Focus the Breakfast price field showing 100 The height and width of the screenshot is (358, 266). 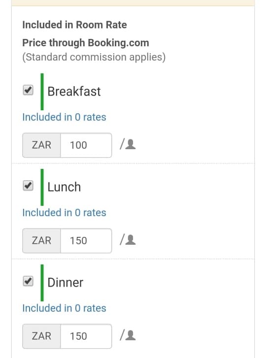[86, 145]
